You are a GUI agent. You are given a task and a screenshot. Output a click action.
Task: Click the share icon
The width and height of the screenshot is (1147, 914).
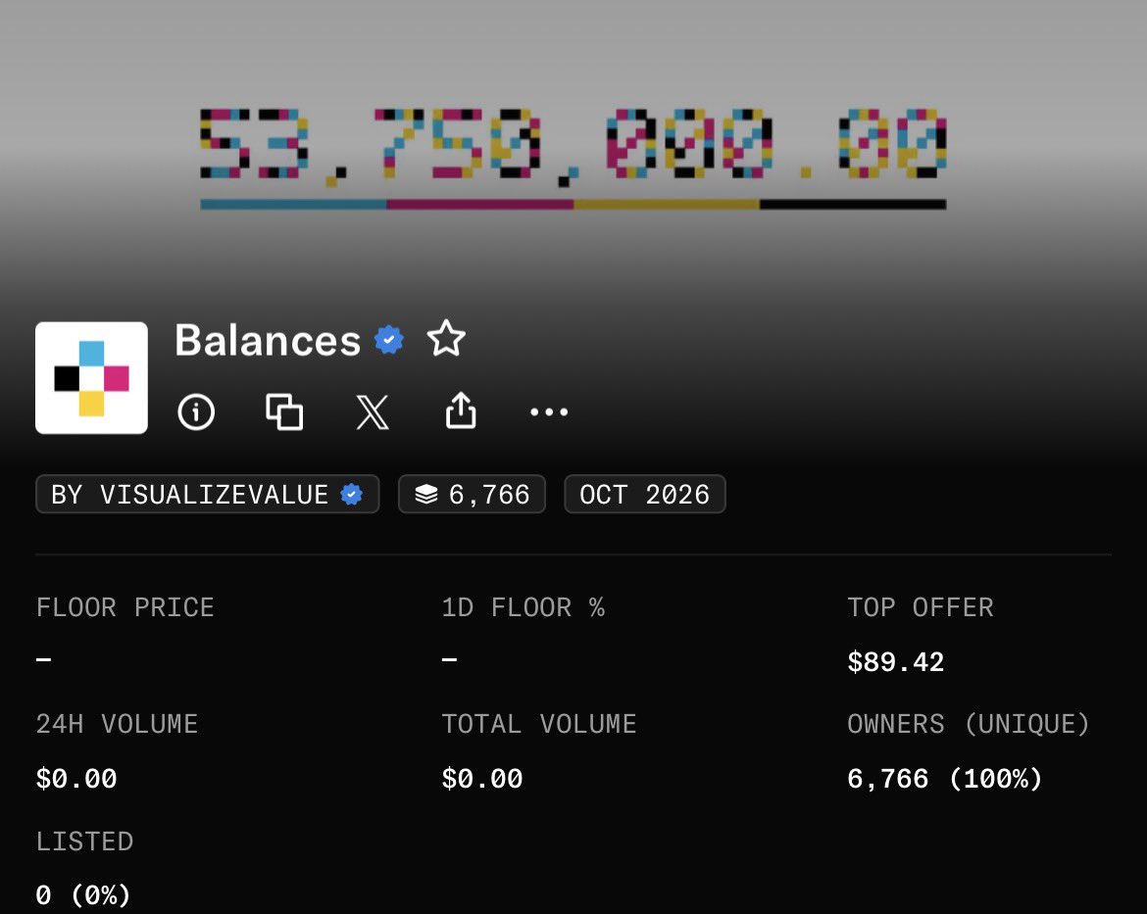(x=461, y=410)
